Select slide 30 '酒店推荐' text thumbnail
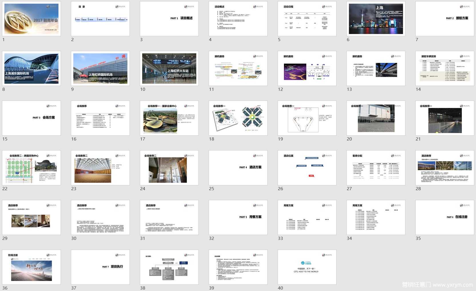476x291 pixels. 100,217
